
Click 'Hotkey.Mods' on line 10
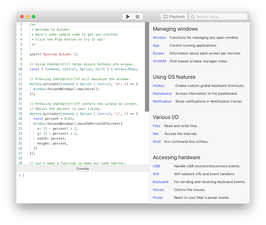(125, 69)
